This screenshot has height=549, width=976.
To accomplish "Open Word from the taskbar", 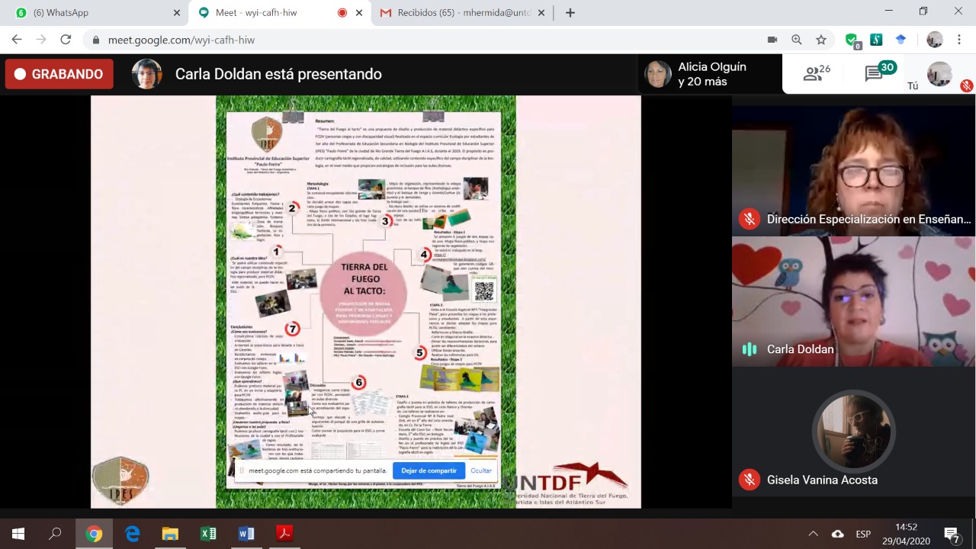I will 246,534.
